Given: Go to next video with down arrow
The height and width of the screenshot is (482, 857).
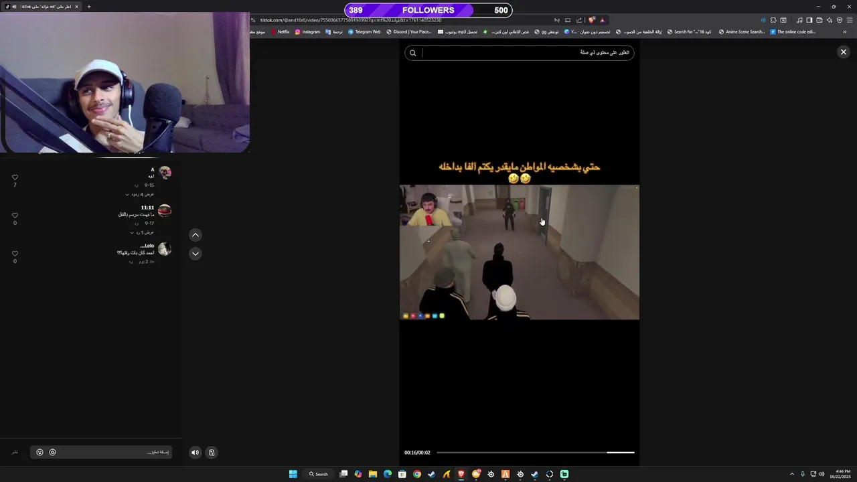Looking at the screenshot, I should [x=195, y=254].
